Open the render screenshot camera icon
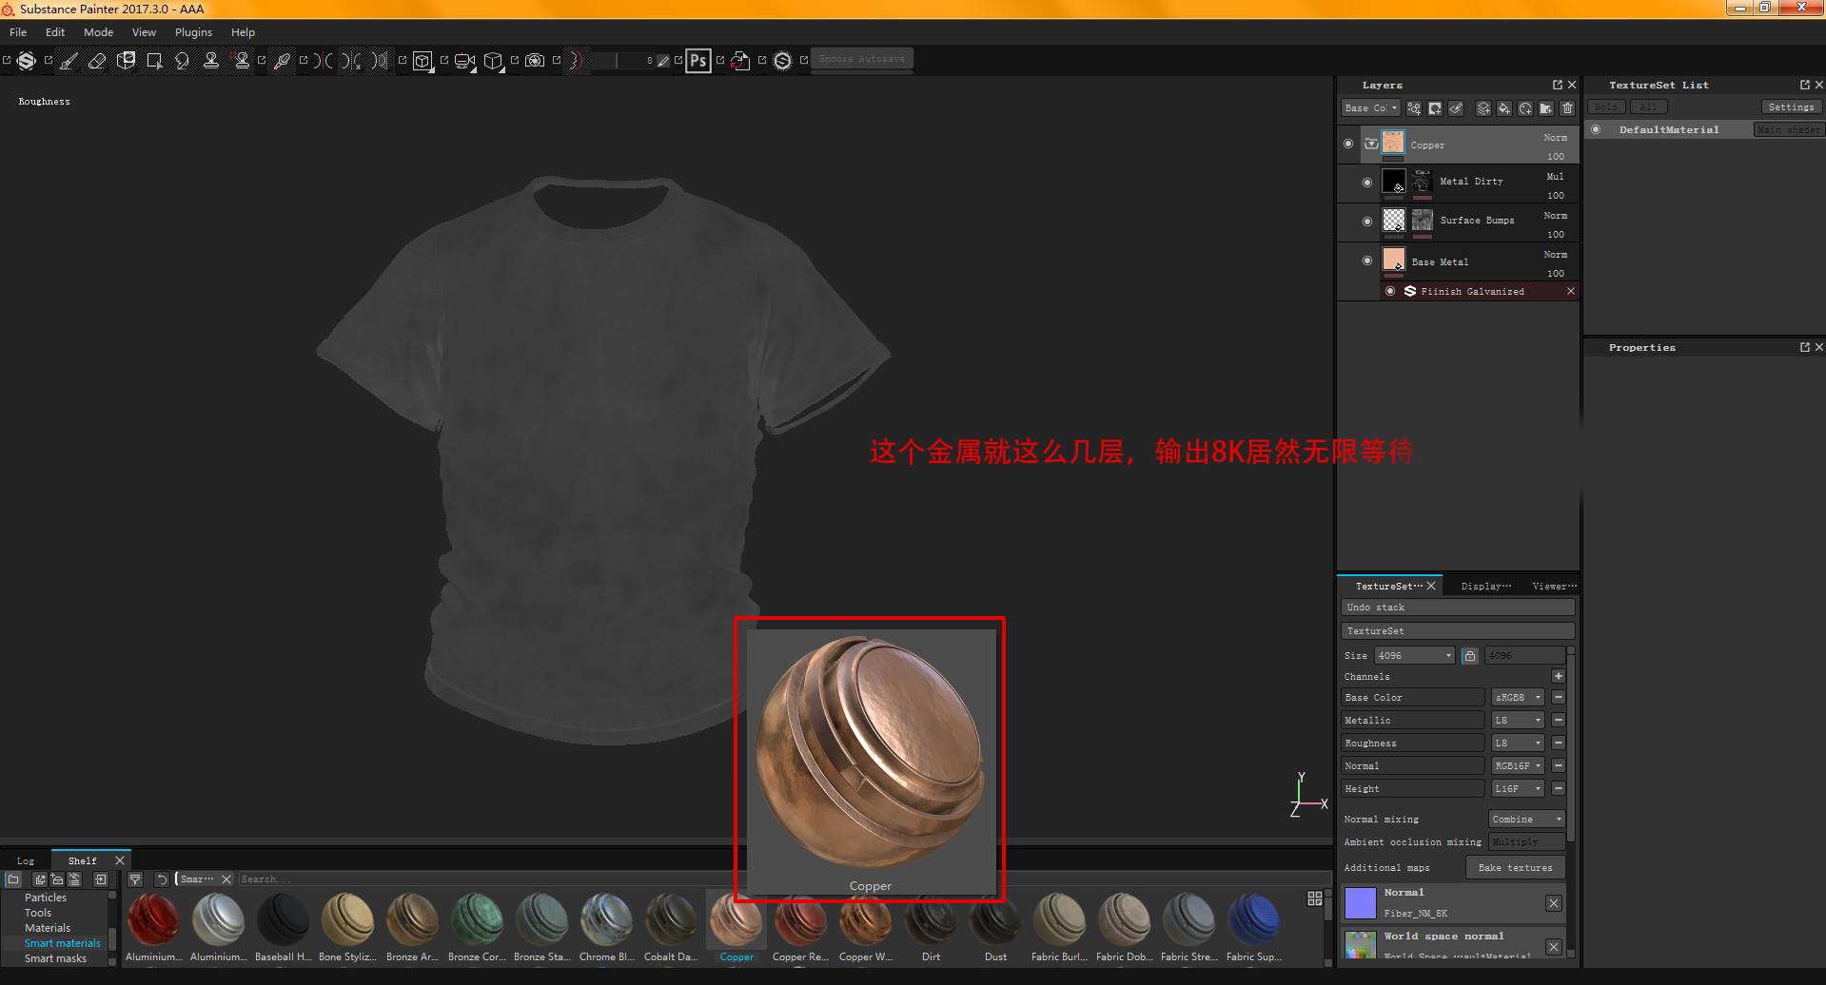Viewport: 1826px width, 985px height. (535, 61)
